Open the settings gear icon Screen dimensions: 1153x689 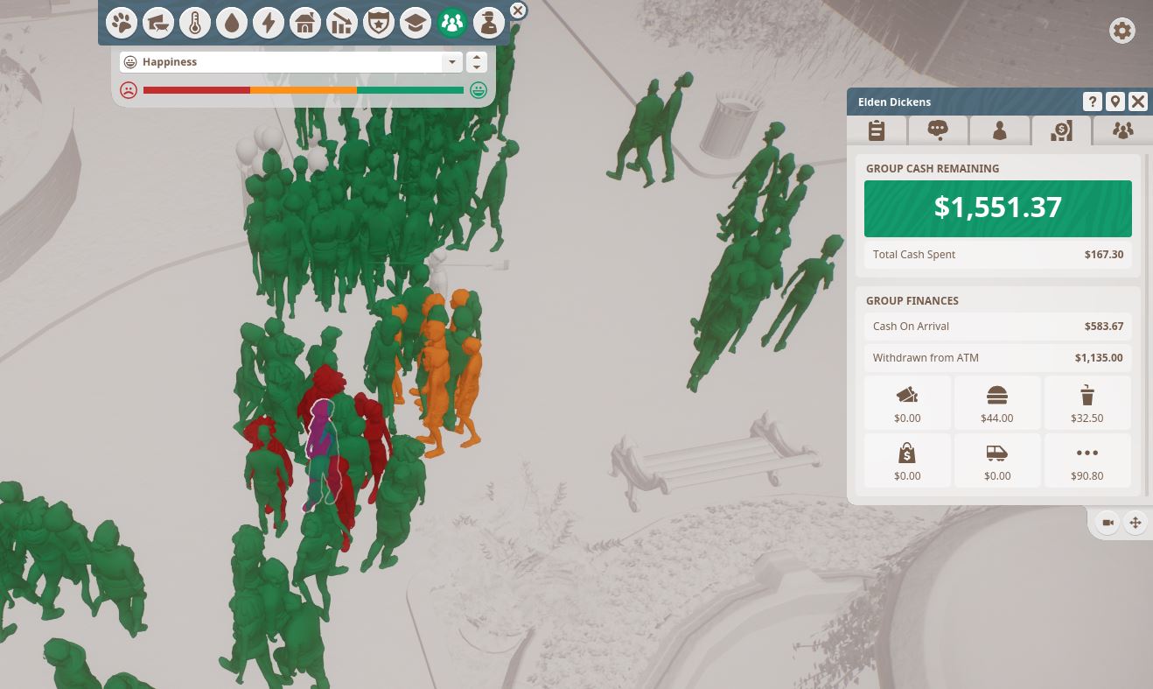point(1122,32)
